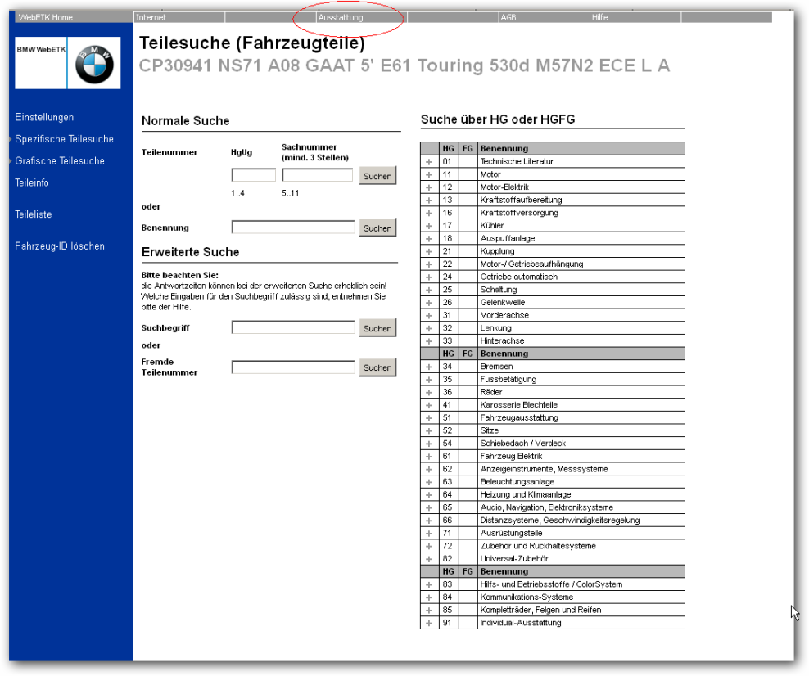Open the AGB menu tab

(544, 17)
